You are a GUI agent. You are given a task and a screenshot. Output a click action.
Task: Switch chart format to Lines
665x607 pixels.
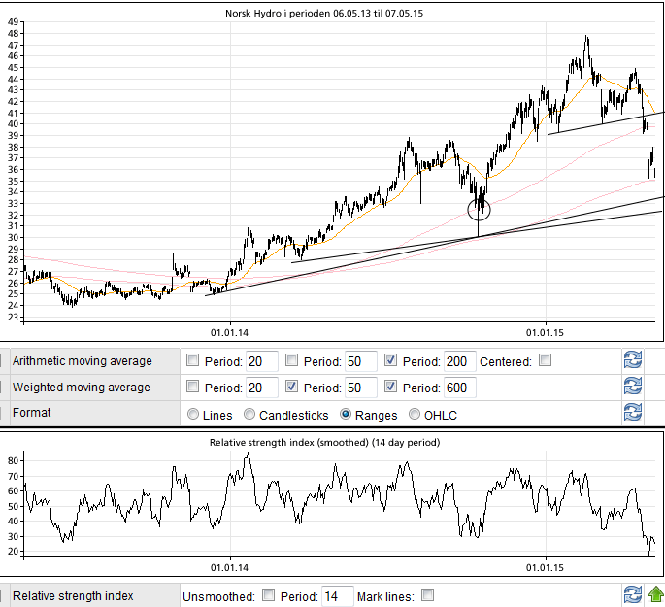pos(192,415)
